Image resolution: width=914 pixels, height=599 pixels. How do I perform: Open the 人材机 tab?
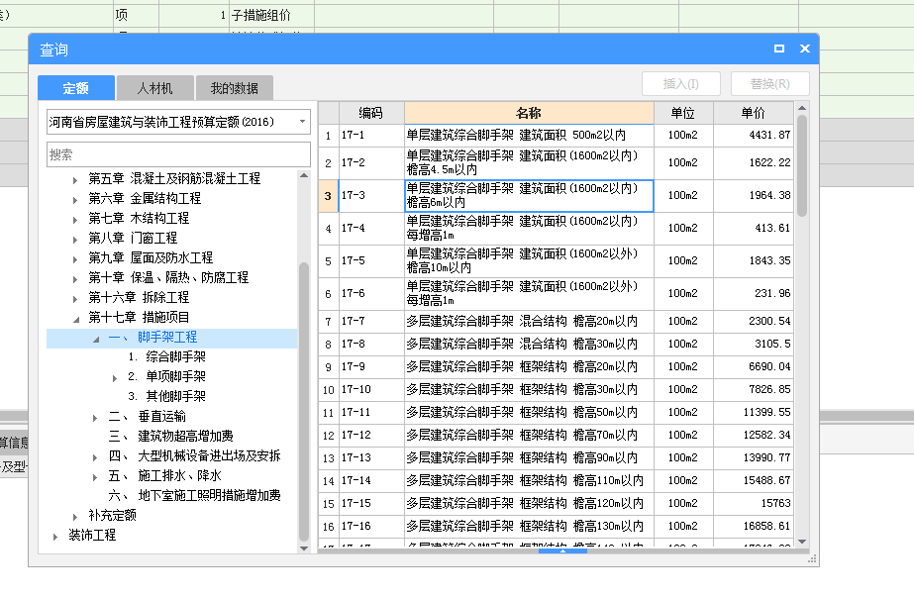pyautogui.click(x=154, y=88)
